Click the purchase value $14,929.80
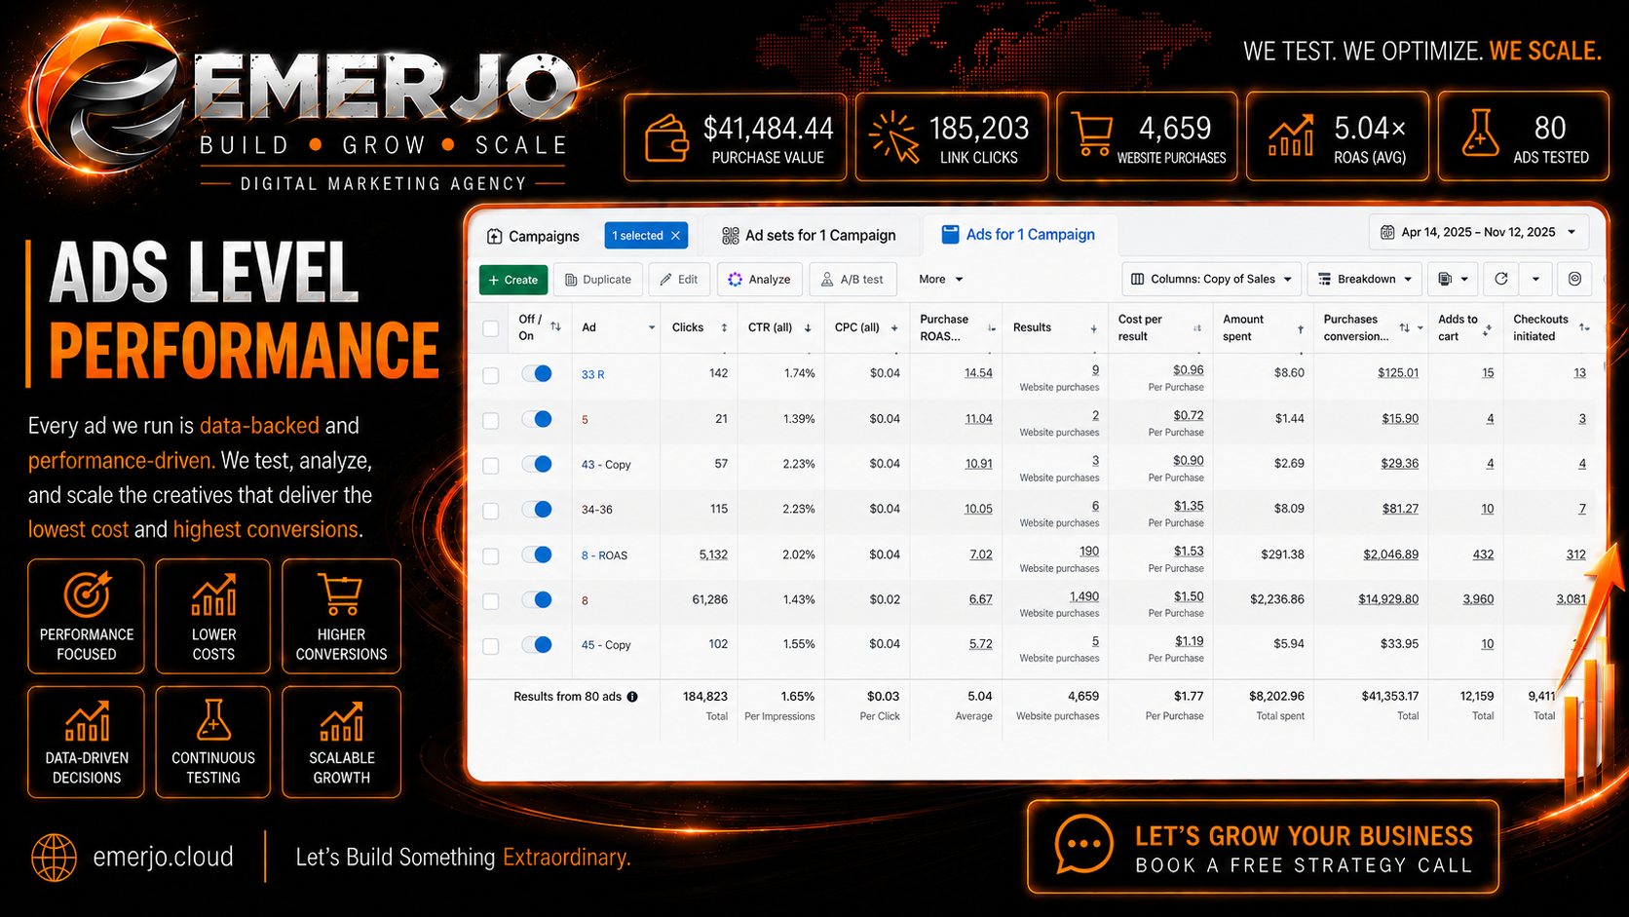The height and width of the screenshot is (917, 1629). [x=1388, y=599]
